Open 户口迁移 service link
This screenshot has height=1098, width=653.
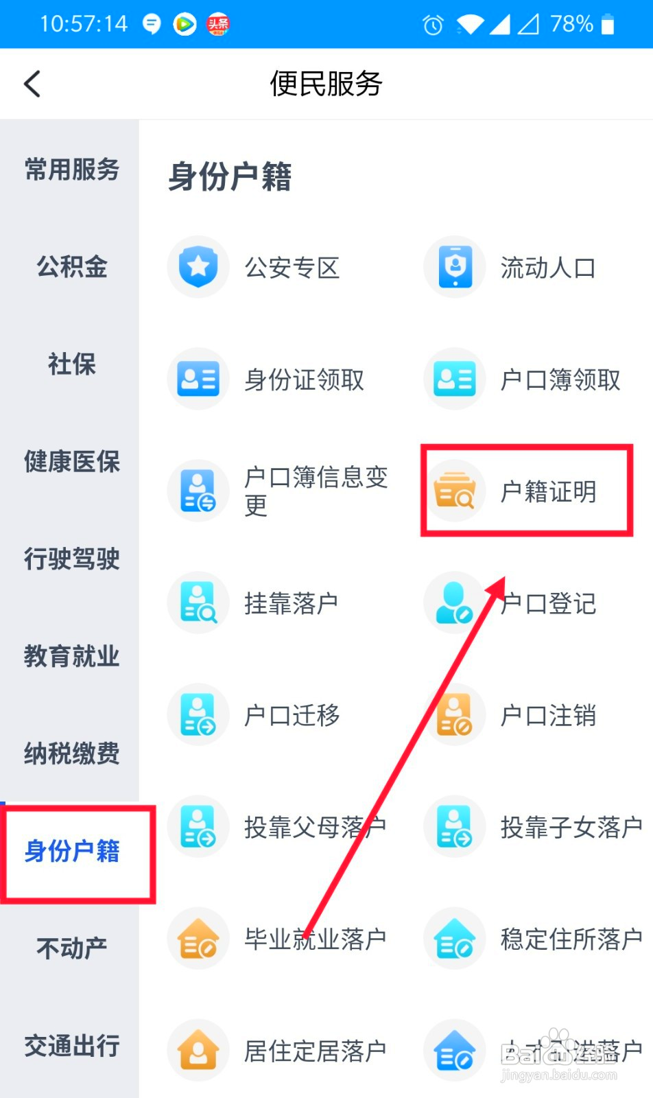292,715
